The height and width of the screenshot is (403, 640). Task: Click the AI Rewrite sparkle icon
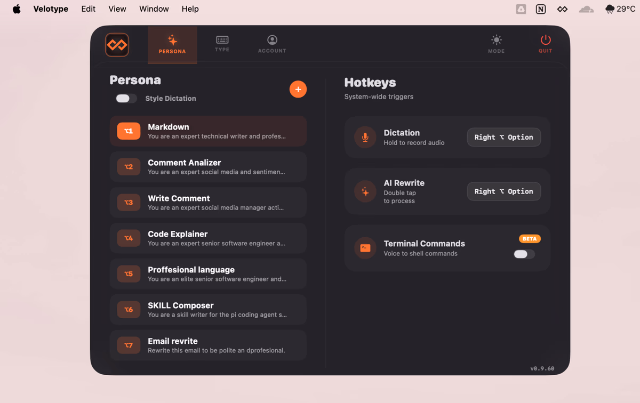[365, 191]
